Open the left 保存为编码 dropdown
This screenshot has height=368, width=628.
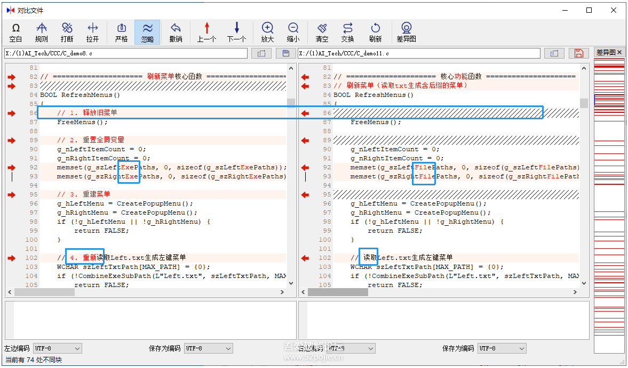pyautogui.click(x=208, y=348)
